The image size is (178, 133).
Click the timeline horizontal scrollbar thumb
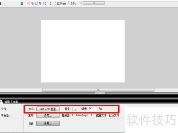click(x=94, y=3)
